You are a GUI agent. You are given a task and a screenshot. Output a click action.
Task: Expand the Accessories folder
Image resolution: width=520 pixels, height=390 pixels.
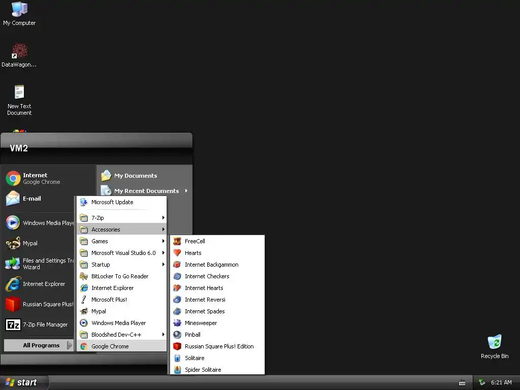122,230
